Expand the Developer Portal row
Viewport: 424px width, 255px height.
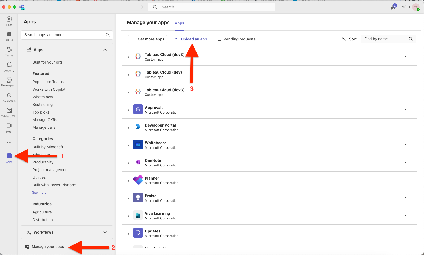[129, 128]
